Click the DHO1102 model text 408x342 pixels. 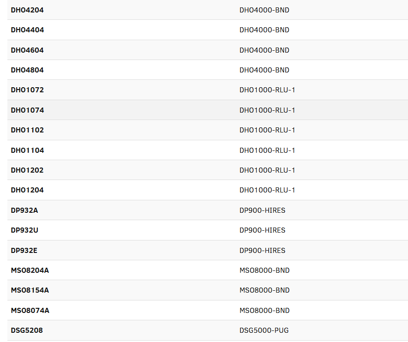tap(27, 130)
